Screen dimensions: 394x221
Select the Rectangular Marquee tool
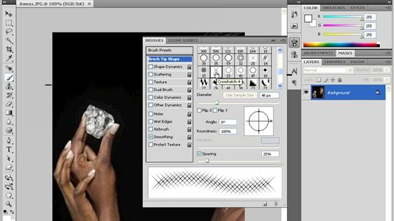click(x=9, y=23)
